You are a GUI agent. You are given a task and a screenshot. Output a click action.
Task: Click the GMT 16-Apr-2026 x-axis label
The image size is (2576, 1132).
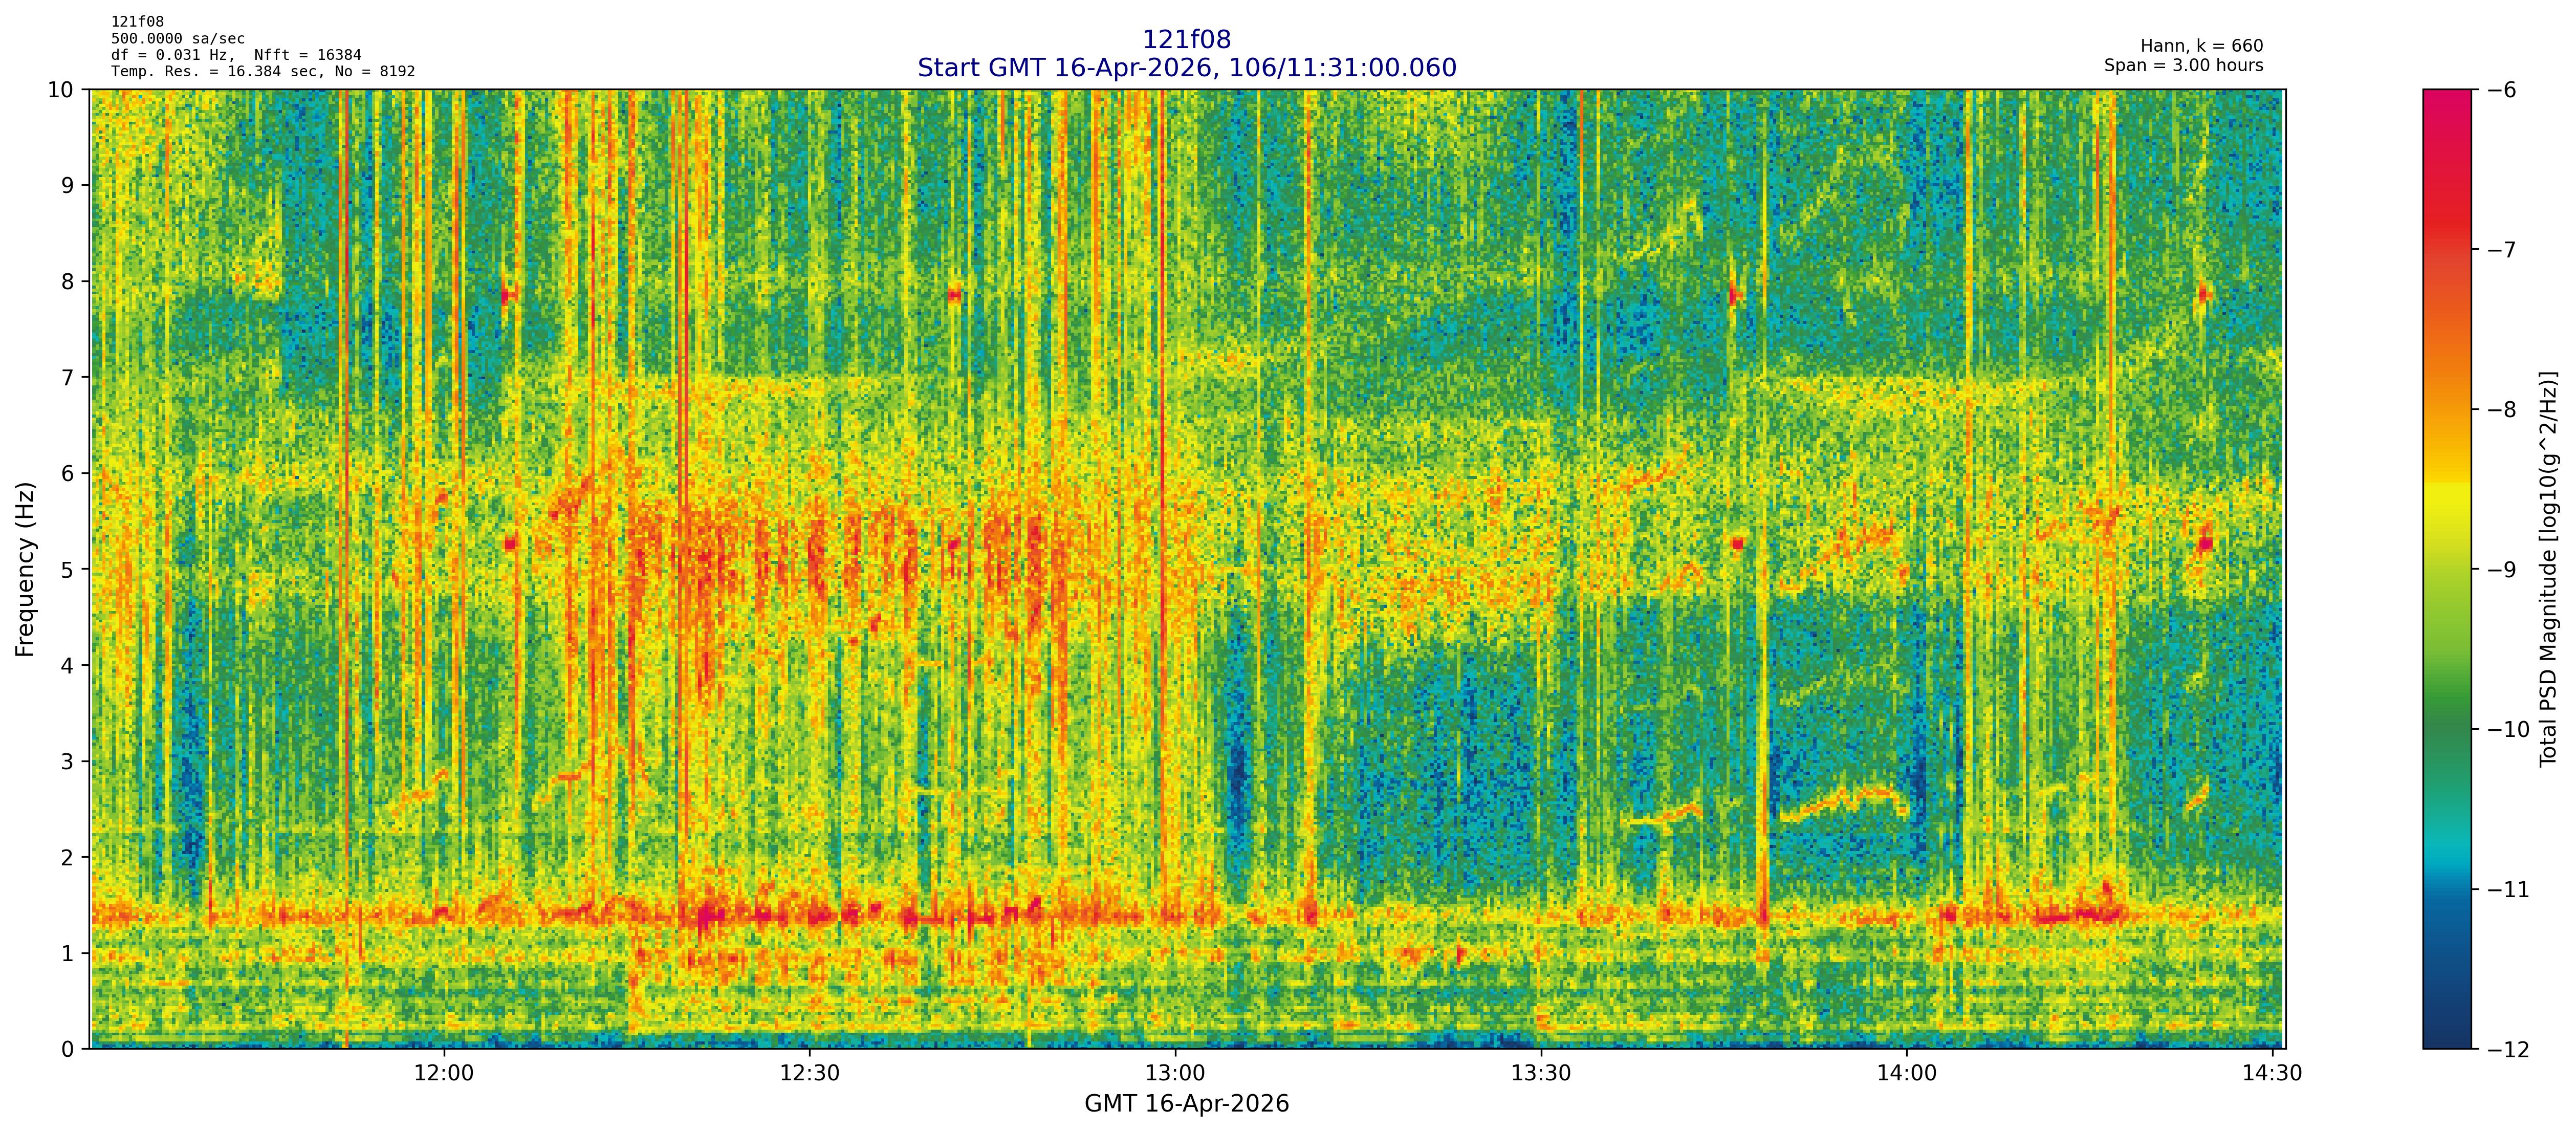[1186, 1104]
